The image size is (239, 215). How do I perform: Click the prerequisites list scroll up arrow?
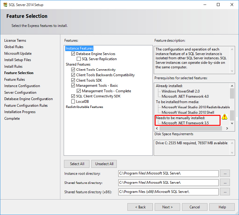point(232,86)
